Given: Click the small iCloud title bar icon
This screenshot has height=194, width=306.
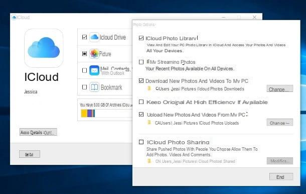Looking at the screenshot, I should (14, 18).
